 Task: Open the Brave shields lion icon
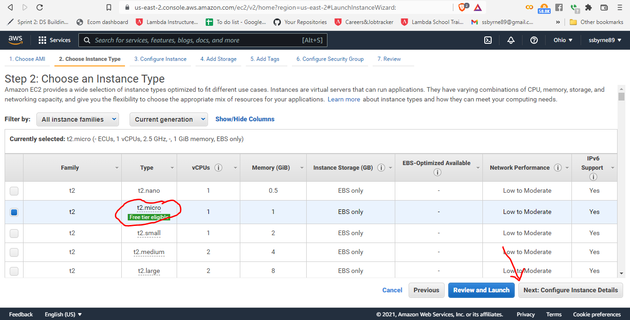pyautogui.click(x=463, y=7)
